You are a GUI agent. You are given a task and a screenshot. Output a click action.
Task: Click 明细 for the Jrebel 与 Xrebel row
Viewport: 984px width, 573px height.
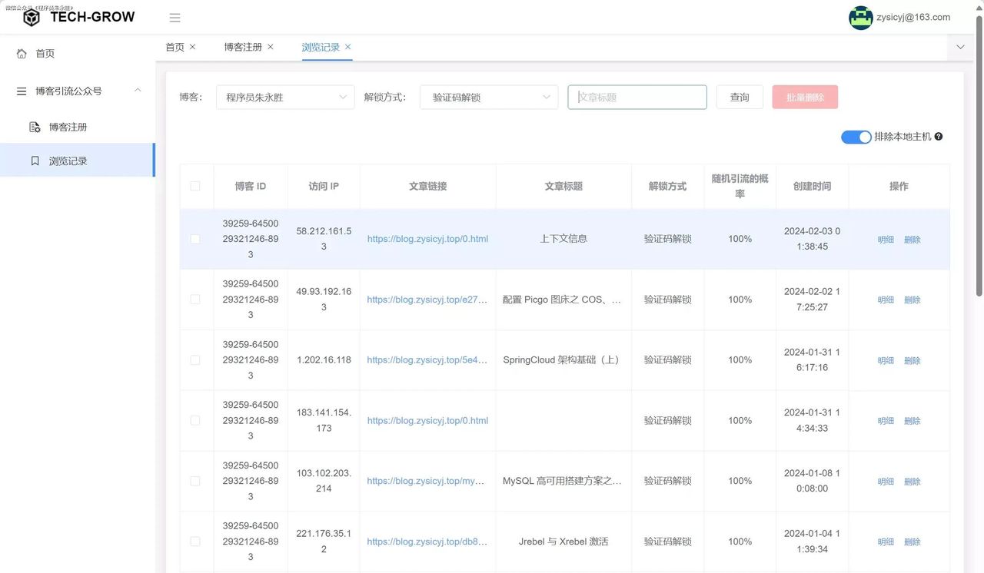886,542
